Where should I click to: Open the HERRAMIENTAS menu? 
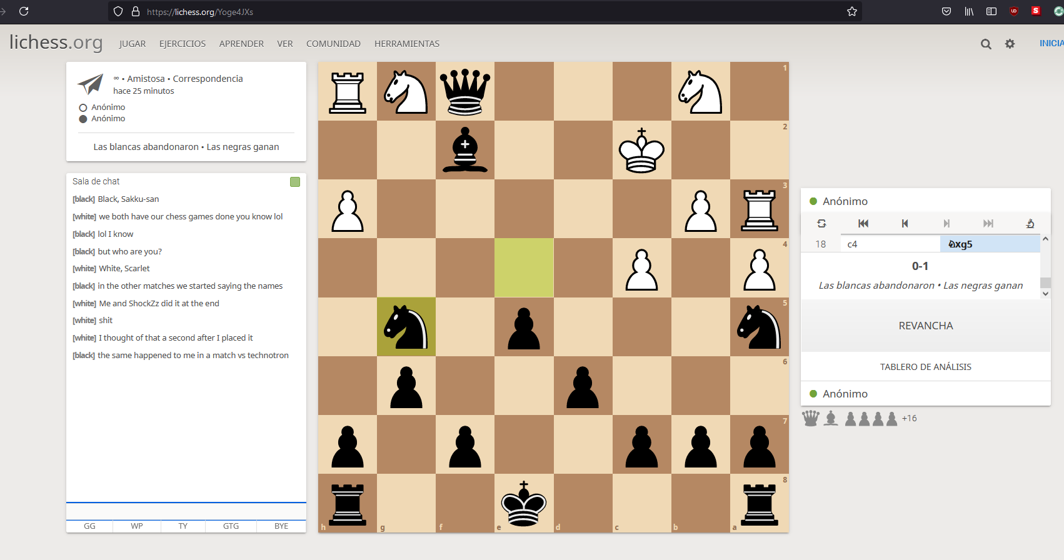406,44
